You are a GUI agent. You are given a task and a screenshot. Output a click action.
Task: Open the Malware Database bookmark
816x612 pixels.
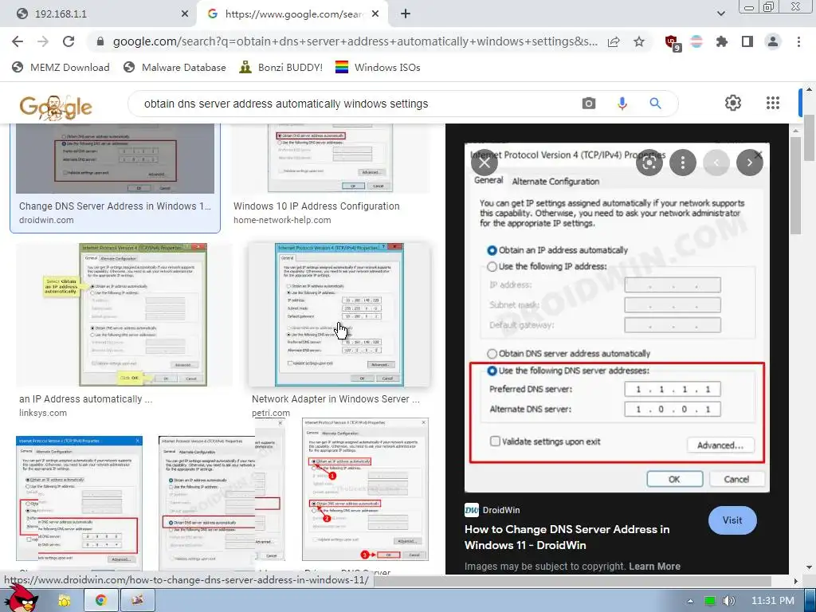(175, 67)
